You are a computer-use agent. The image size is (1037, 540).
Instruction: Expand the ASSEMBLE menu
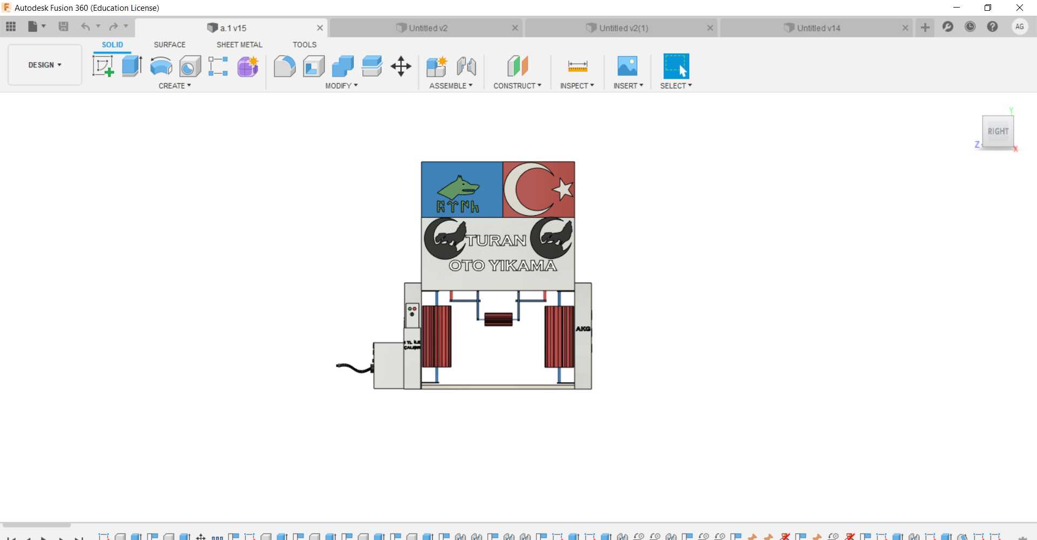point(451,86)
